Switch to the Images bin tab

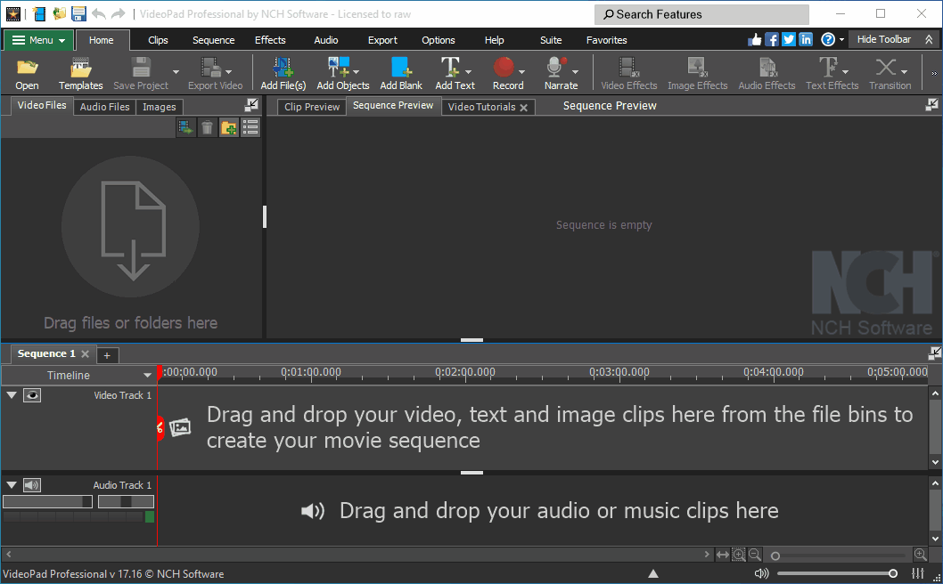point(160,107)
